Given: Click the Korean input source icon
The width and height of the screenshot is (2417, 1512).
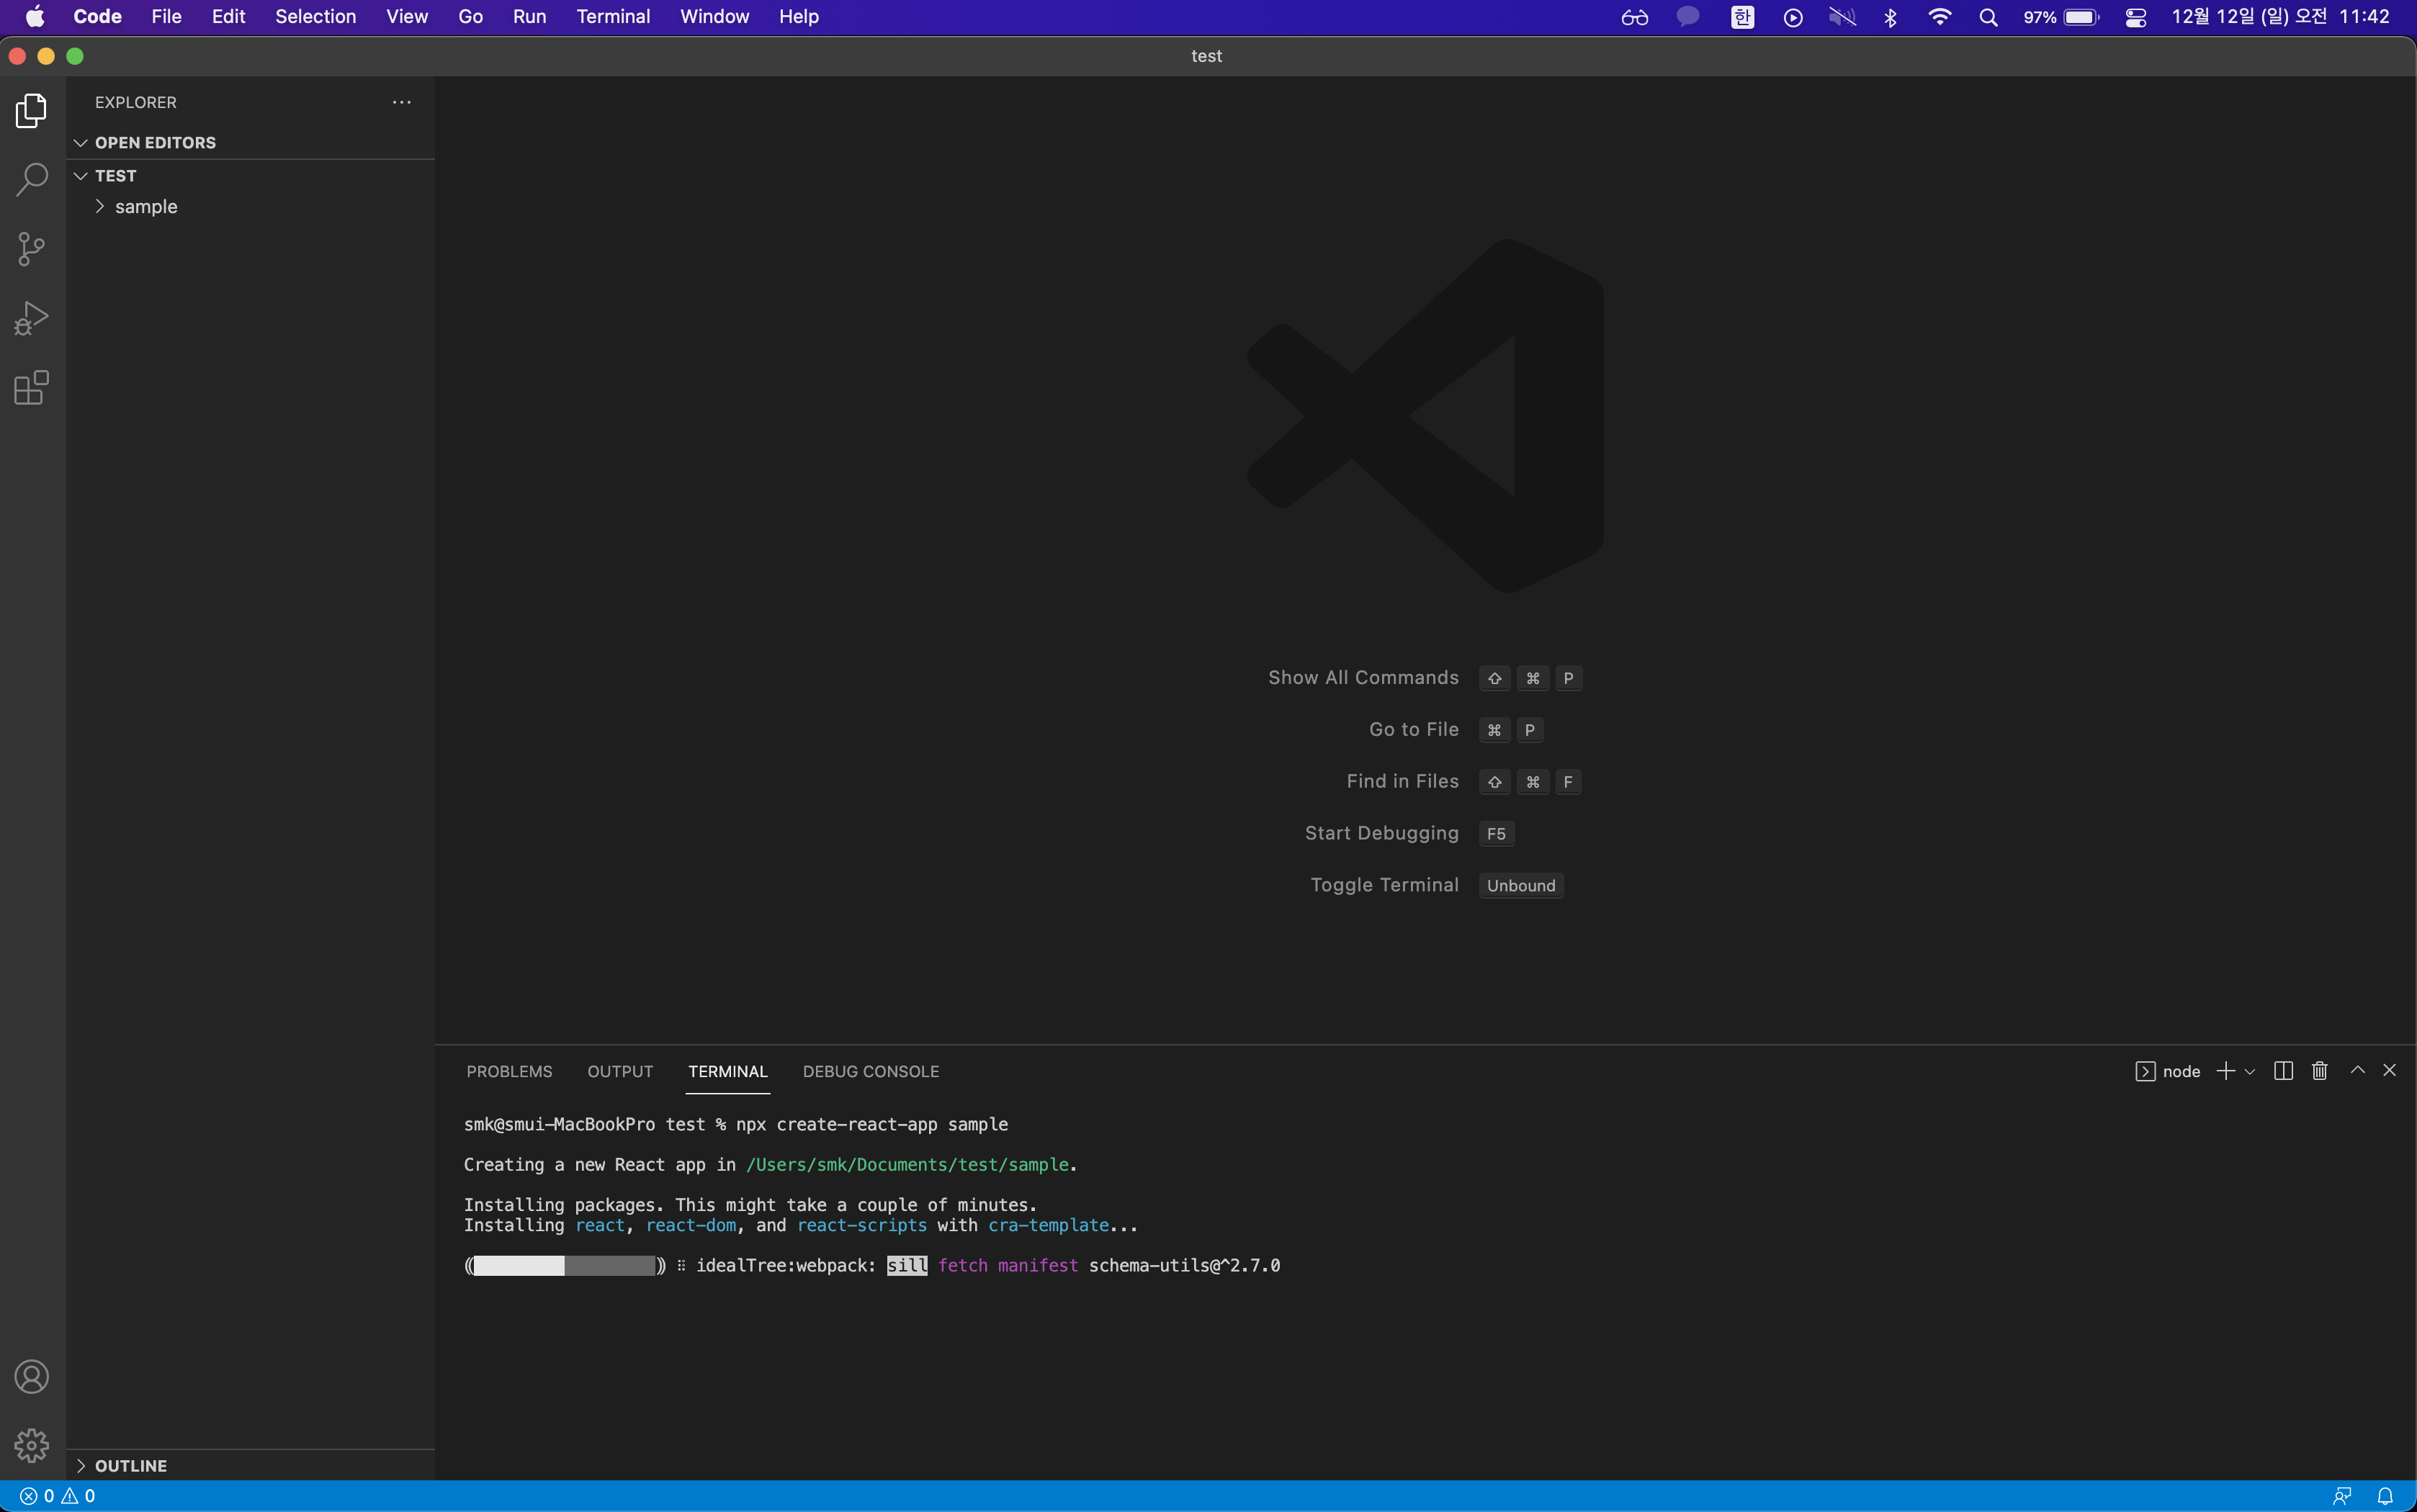Looking at the screenshot, I should click(x=1743, y=17).
